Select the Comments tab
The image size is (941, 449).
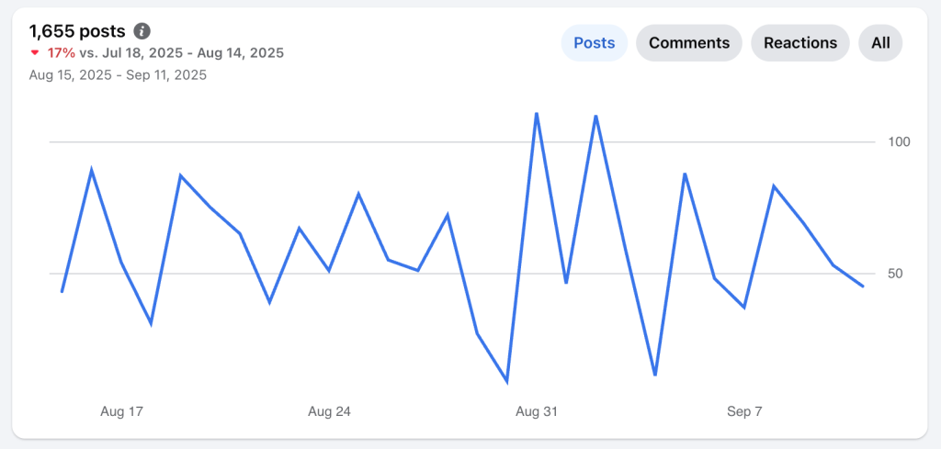[688, 43]
